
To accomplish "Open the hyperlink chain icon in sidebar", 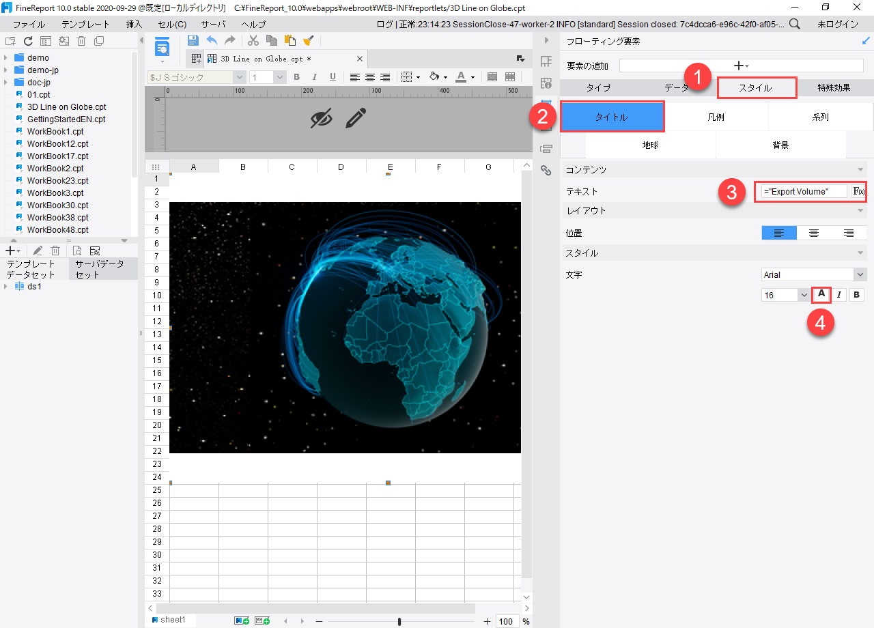I will 546,171.
